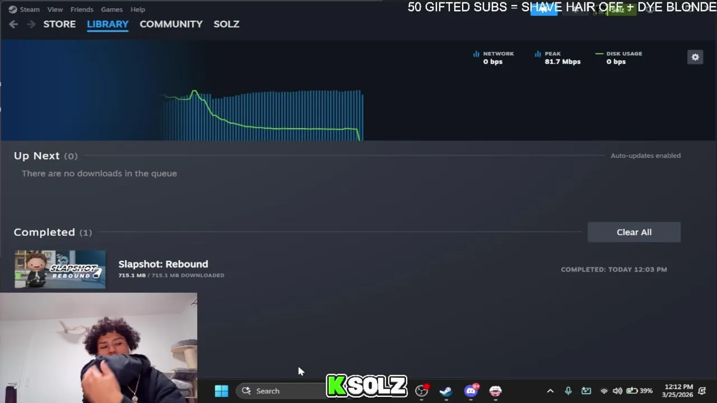Open OBS Studio from the taskbar
717x403 pixels.
point(422,391)
